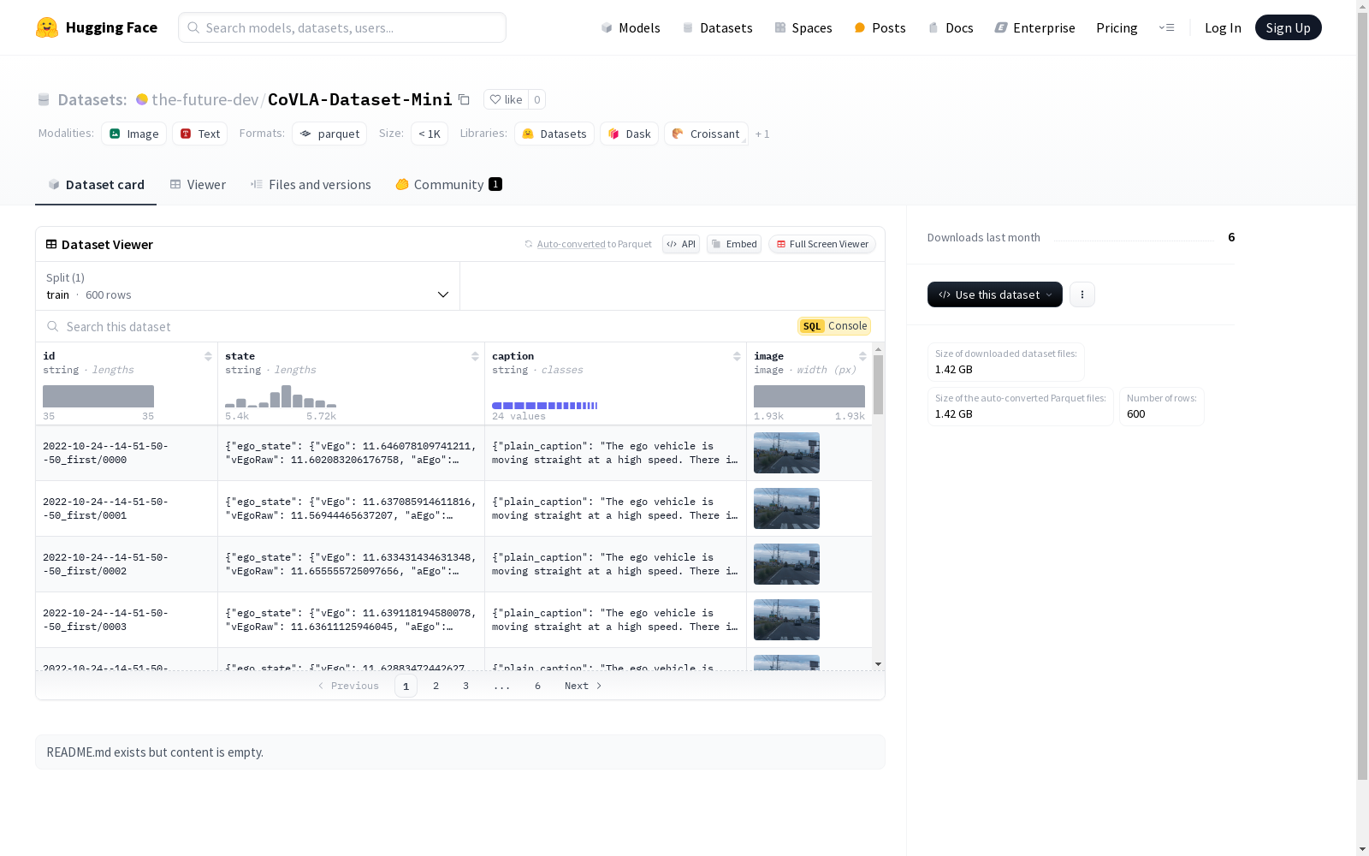Go to Datasets in top navigation

717,27
